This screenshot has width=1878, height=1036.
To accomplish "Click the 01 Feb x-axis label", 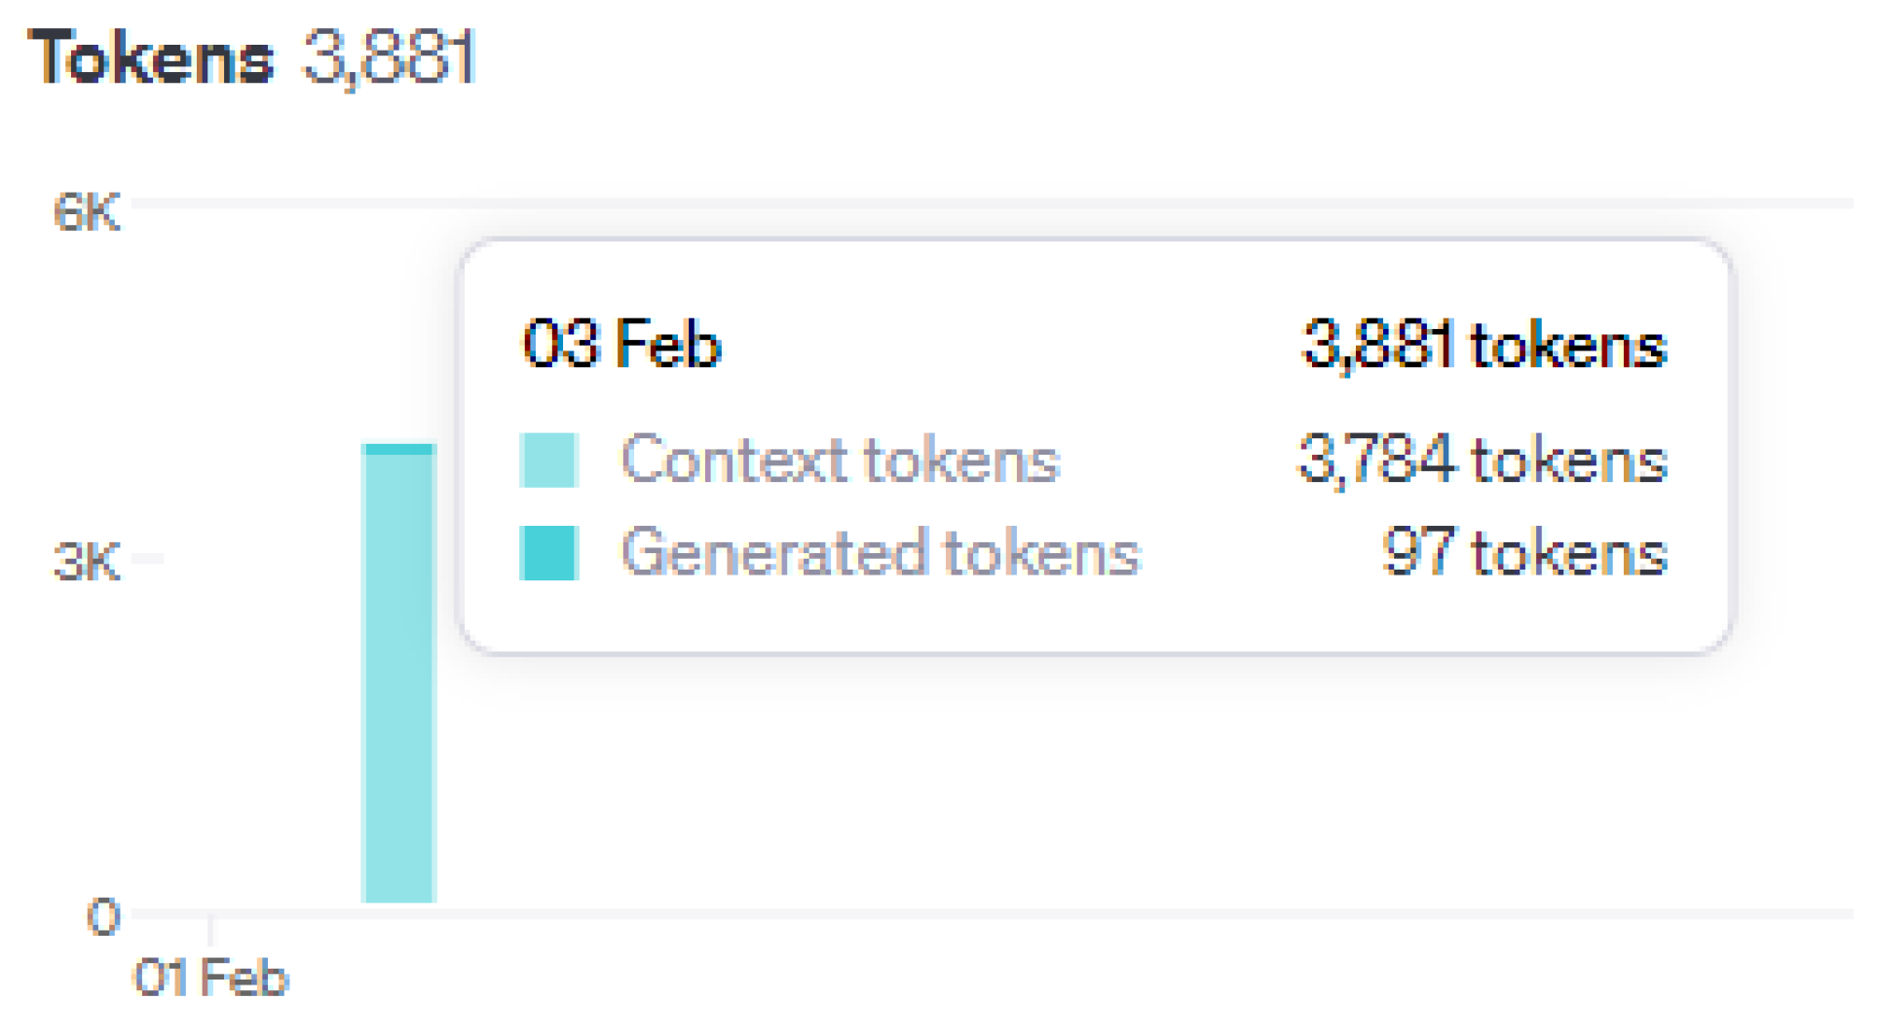I will pos(211,978).
